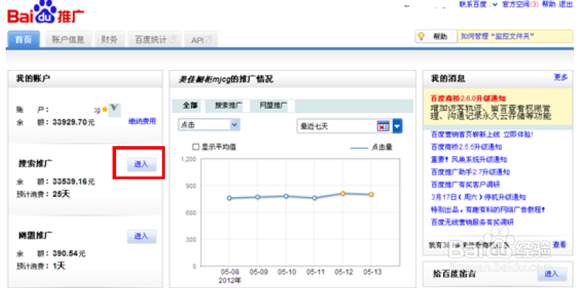Click 进入 button for 搜索推广
This screenshot has height=288, width=584.
point(142,164)
